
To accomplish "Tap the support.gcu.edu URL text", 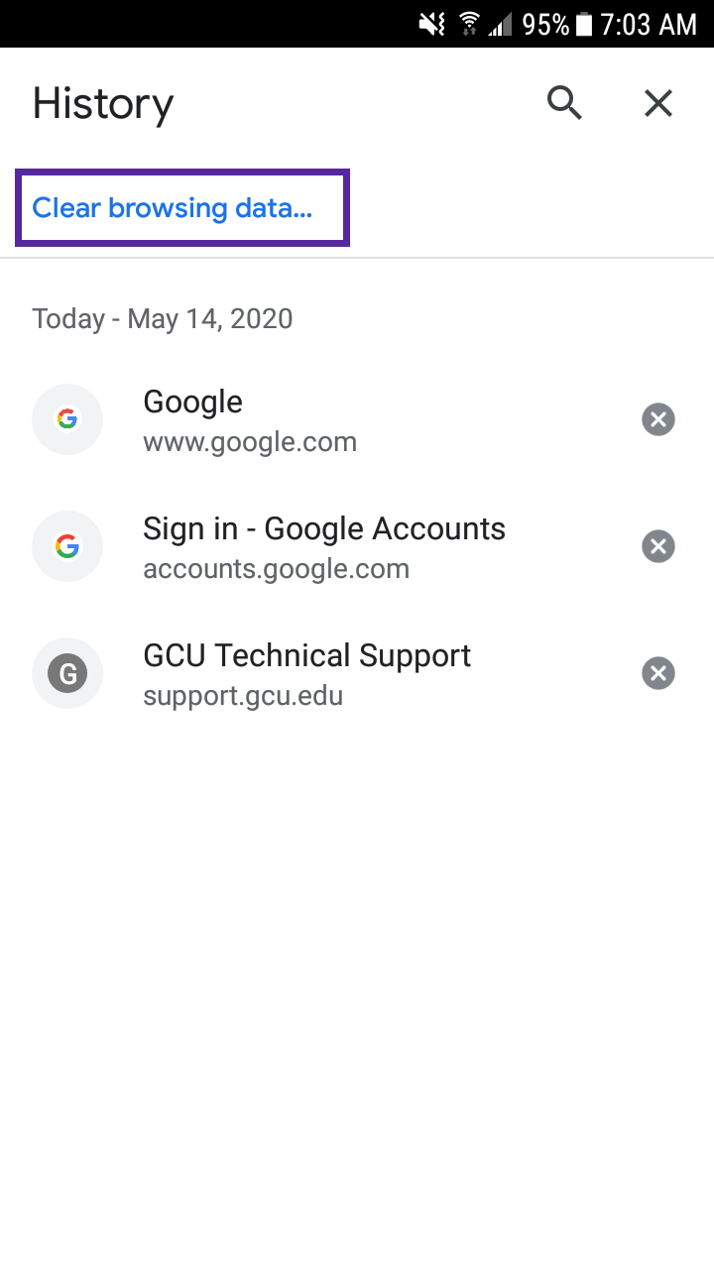I will [243, 696].
